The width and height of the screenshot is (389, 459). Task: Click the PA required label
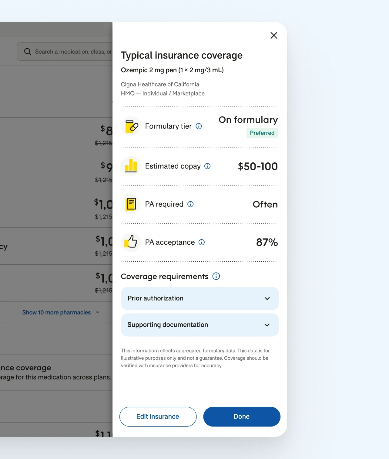[164, 204]
